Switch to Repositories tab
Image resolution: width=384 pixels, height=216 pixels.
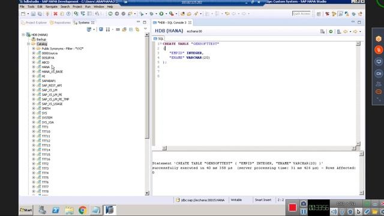pyautogui.click(x=60, y=23)
